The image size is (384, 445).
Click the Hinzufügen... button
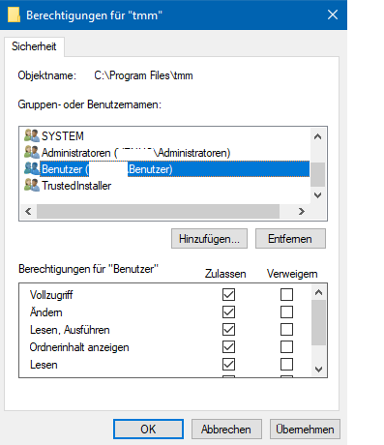point(209,239)
